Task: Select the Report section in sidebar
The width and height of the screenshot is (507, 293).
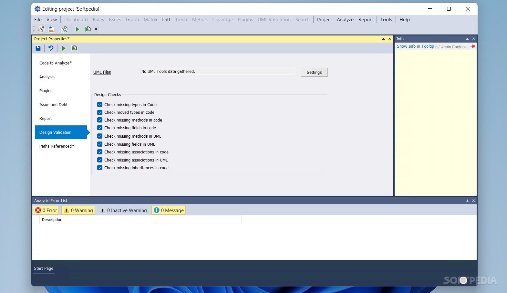Action: 61,118
